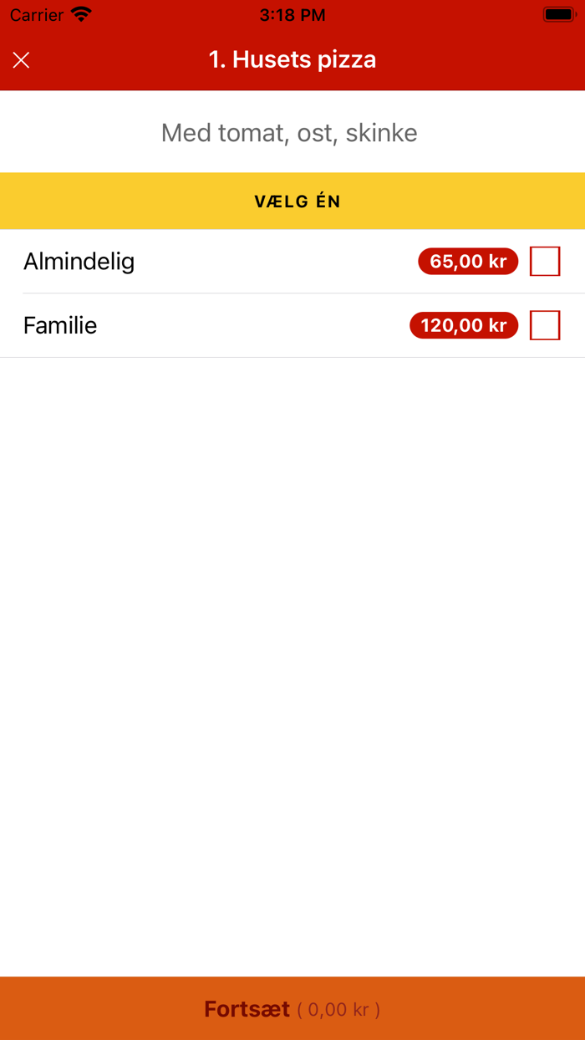This screenshot has height=1040, width=585.
Task: Tap the description Med tomat, ost, skinke
Action: [289, 132]
